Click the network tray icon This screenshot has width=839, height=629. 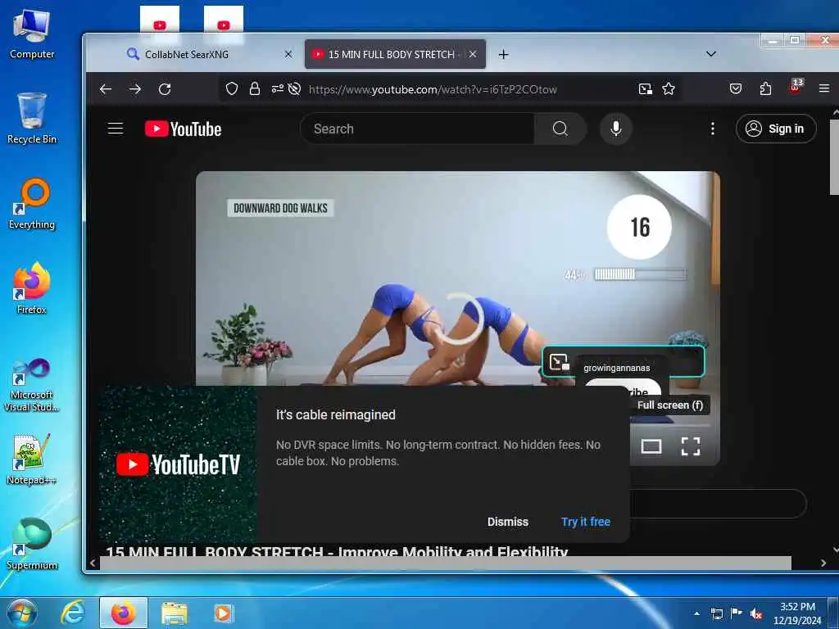[716, 613]
